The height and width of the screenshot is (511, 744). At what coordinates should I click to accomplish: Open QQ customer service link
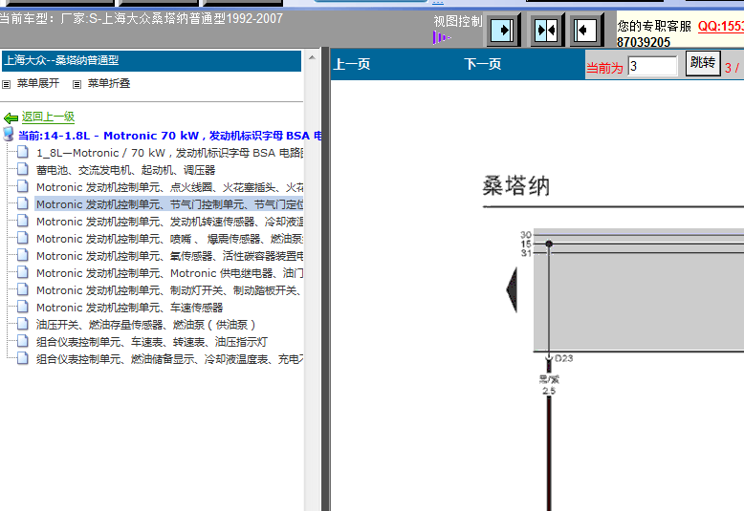point(721,26)
